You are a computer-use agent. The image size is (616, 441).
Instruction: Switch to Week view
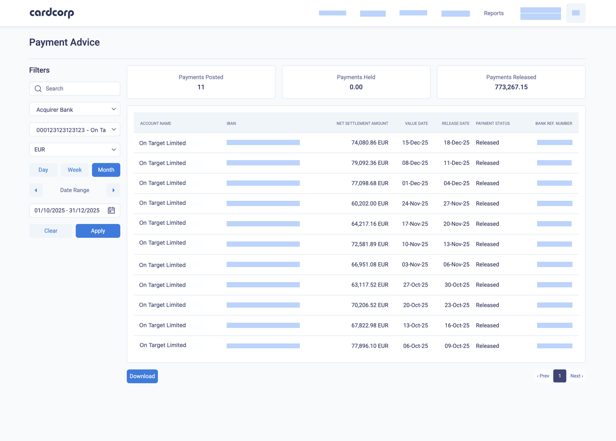tap(74, 170)
